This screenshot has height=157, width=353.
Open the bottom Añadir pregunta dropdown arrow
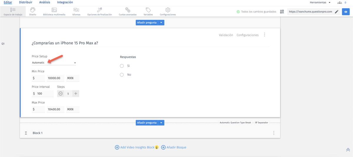click(161, 123)
